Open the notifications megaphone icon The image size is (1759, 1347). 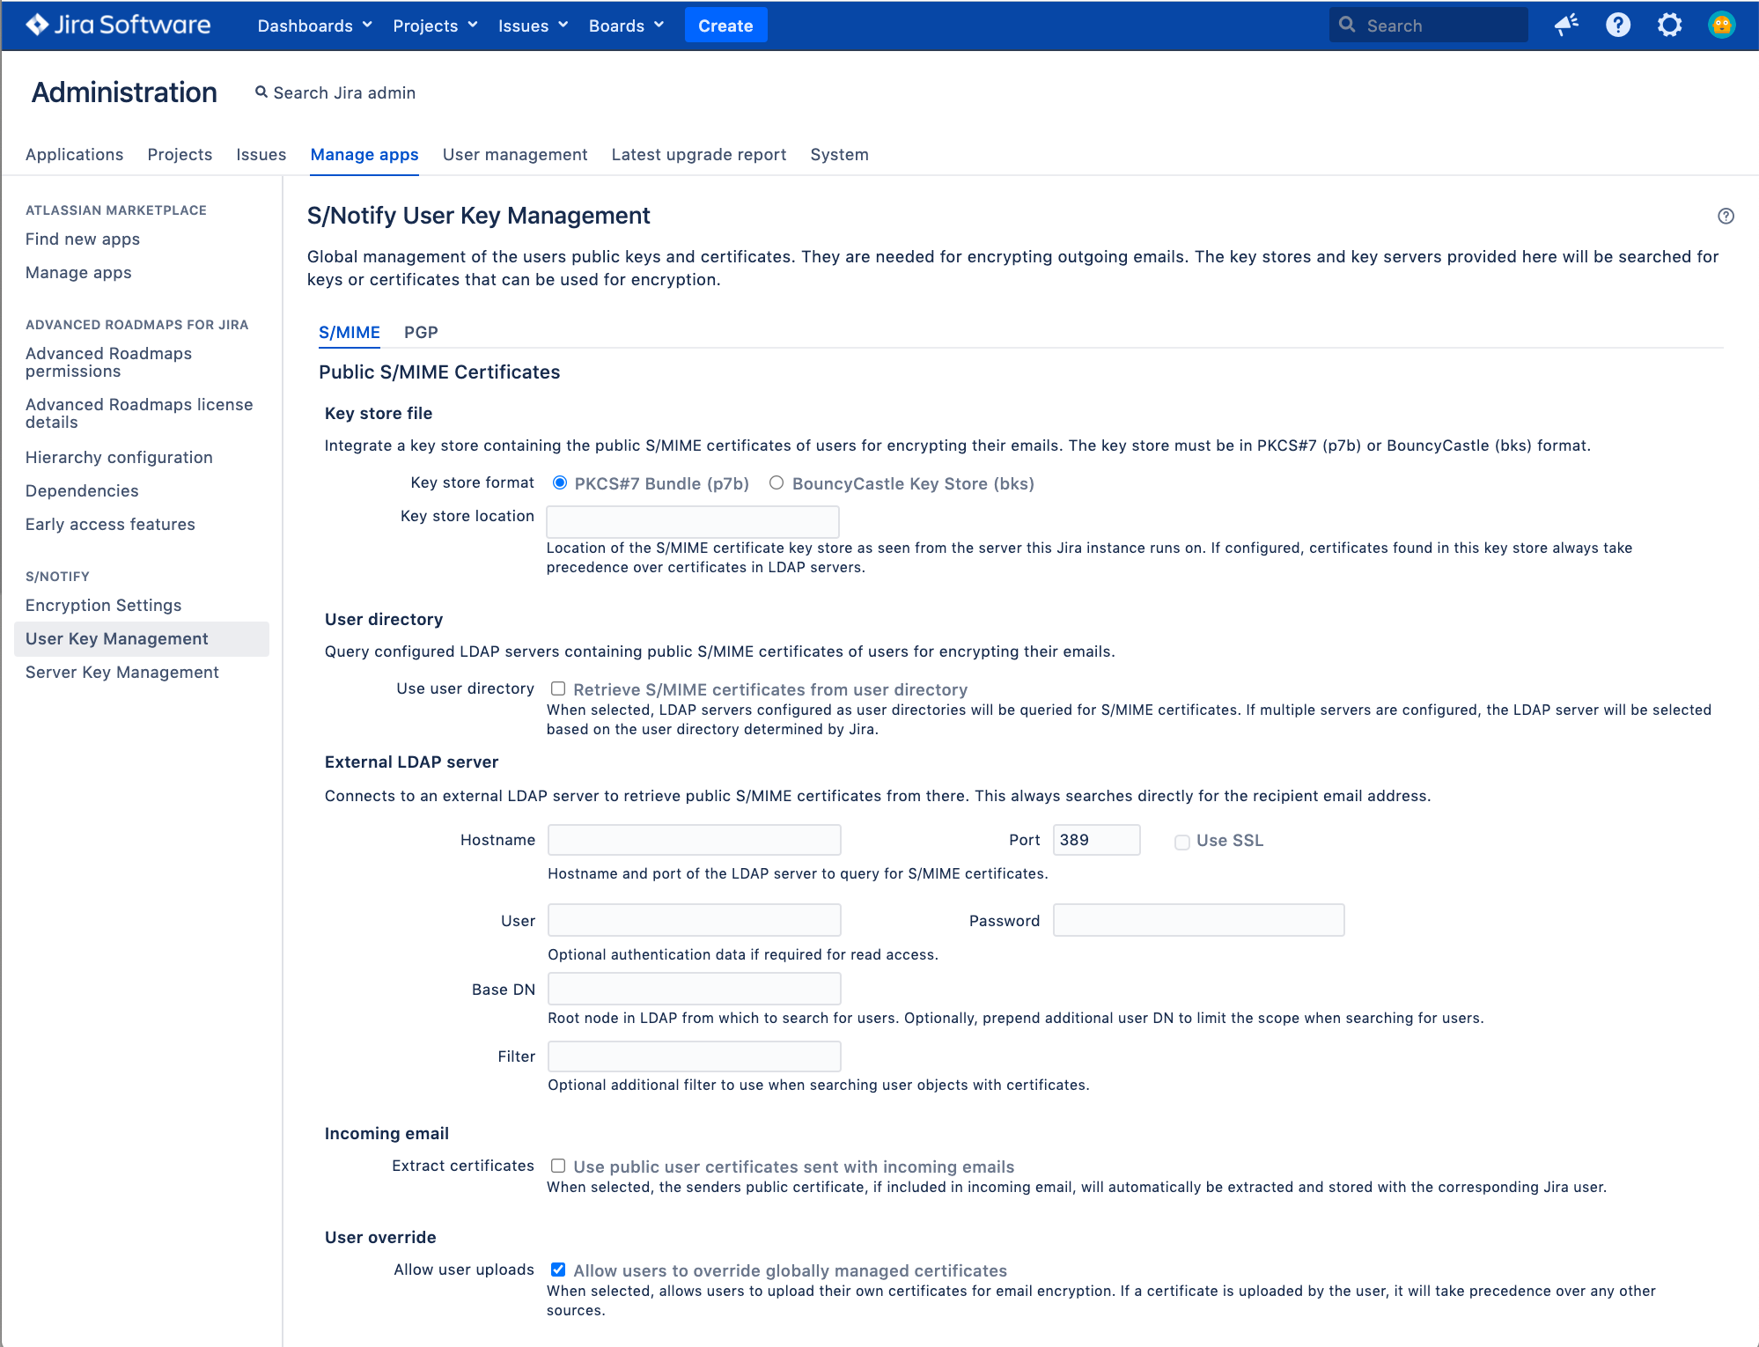click(1566, 25)
